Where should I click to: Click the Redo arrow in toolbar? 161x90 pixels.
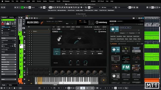tap(4, 7)
